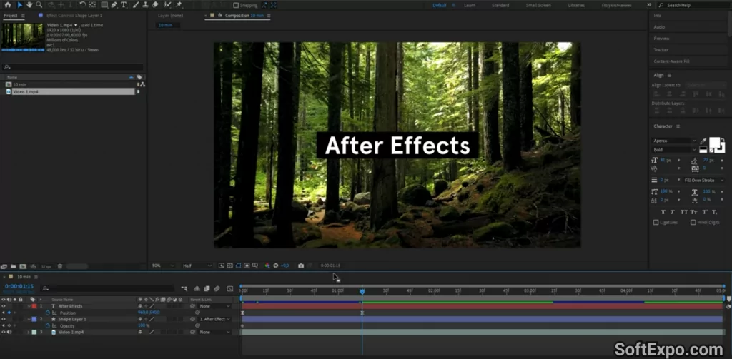732x359 pixels.
Task: Mute audio of Video 1.mp4 layer
Action: point(9,332)
